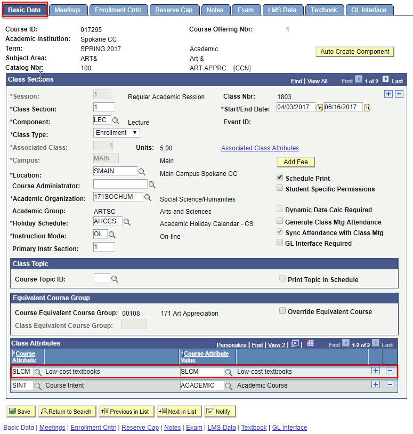Open the Course Topic ID lookup magnifier
This screenshot has height=434, width=413.
[115, 279]
